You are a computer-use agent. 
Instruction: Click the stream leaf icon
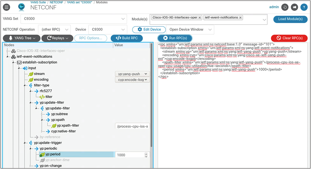[31, 74]
